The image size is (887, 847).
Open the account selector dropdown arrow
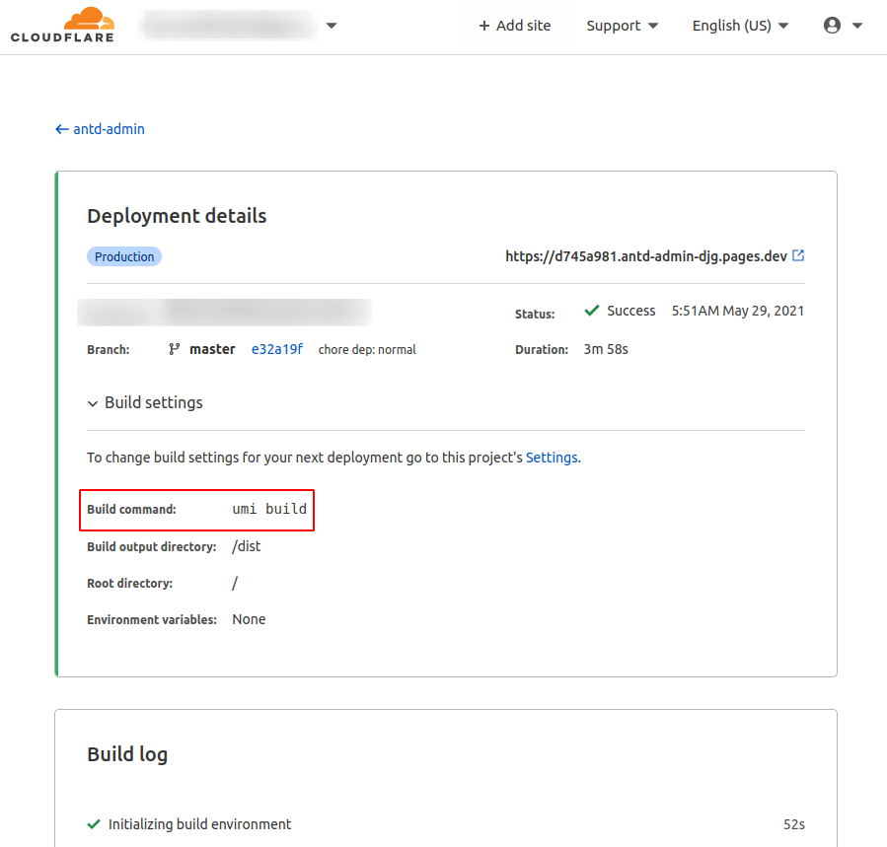(x=332, y=26)
